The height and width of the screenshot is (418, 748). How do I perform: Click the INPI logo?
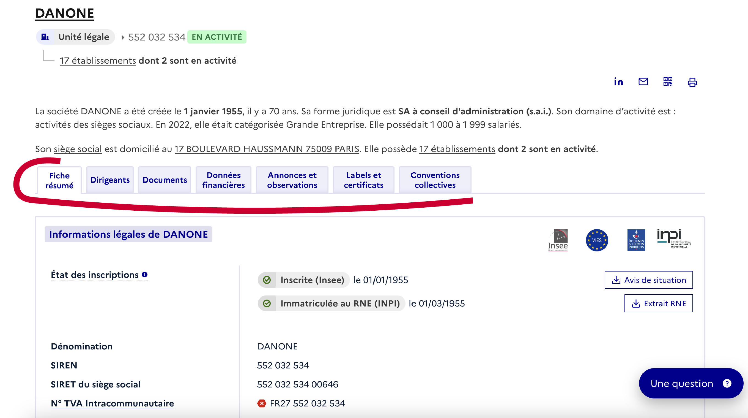(x=674, y=238)
